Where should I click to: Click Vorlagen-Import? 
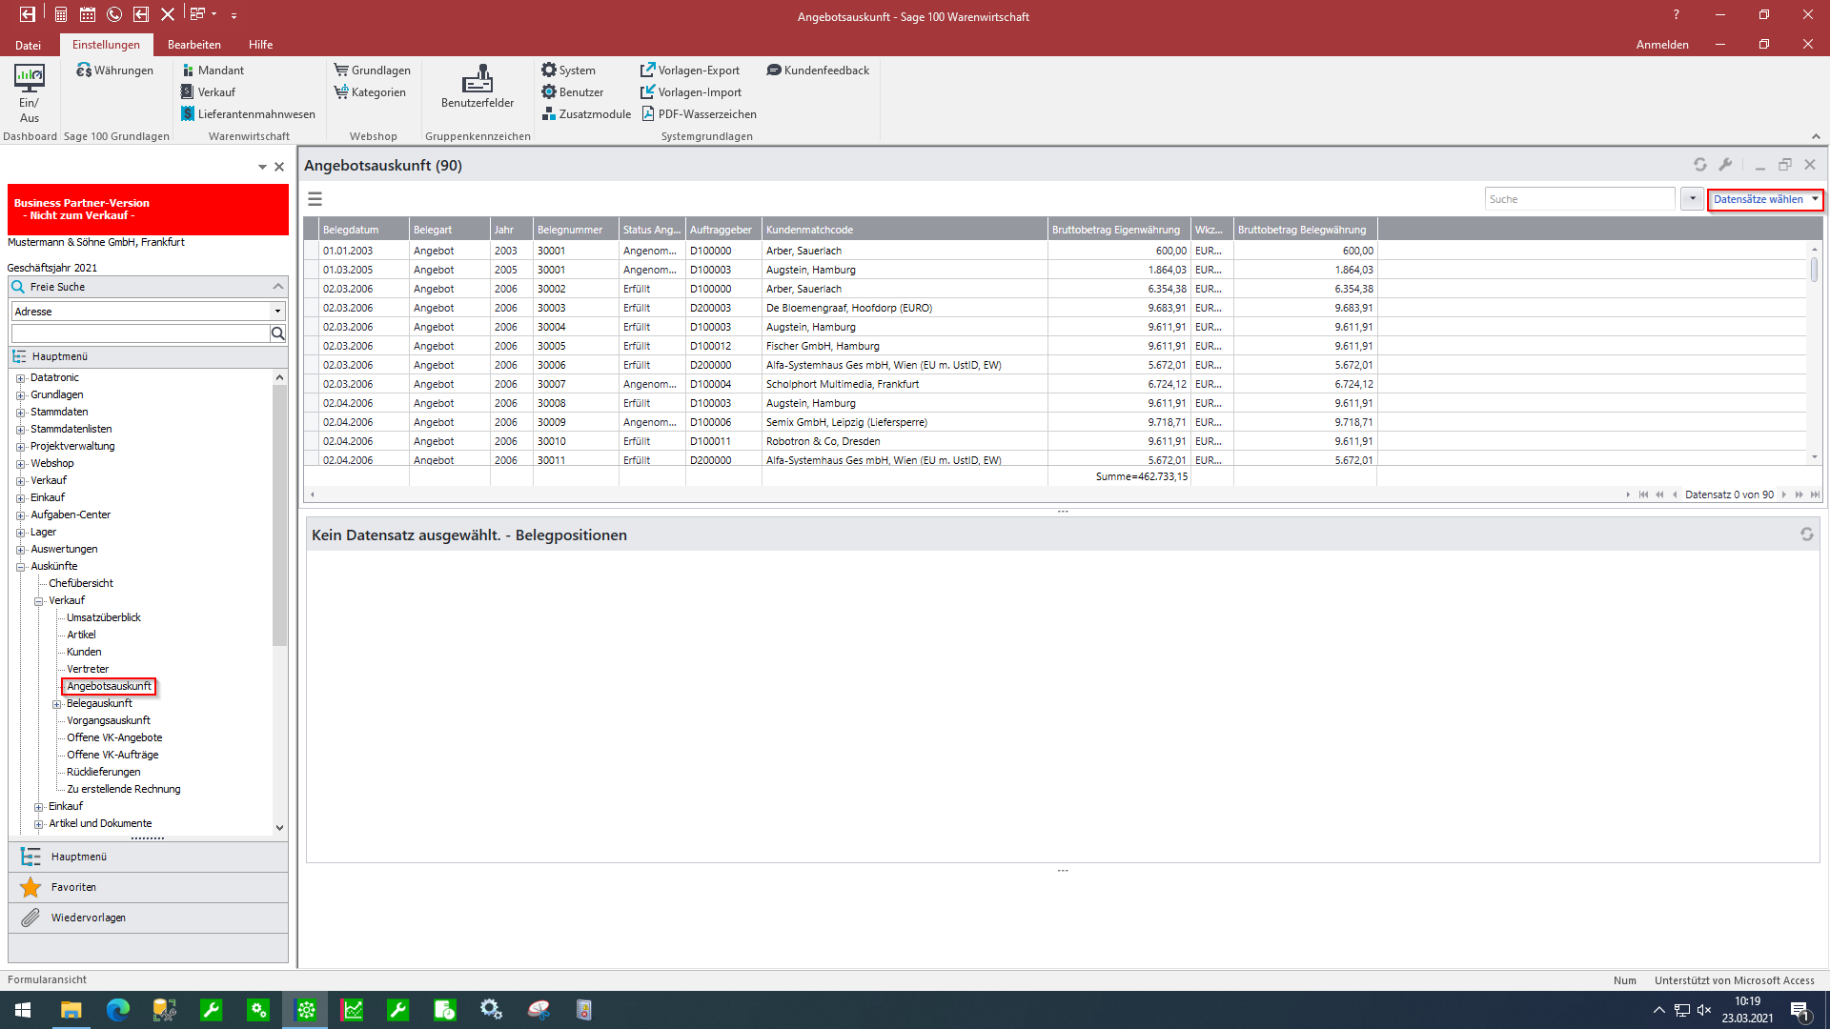[x=691, y=92]
